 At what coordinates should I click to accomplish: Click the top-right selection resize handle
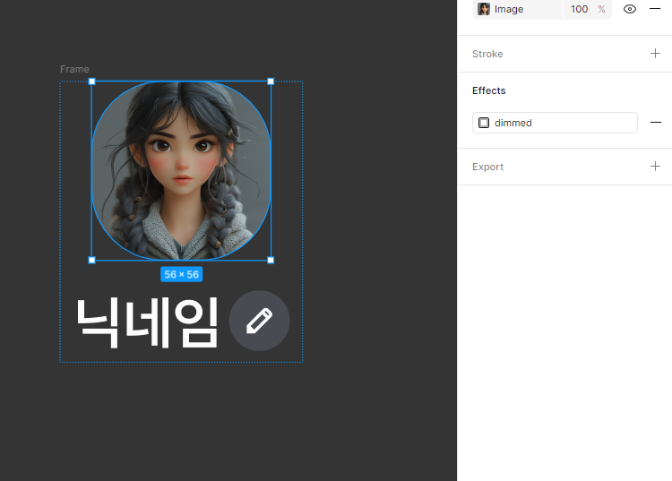271,82
